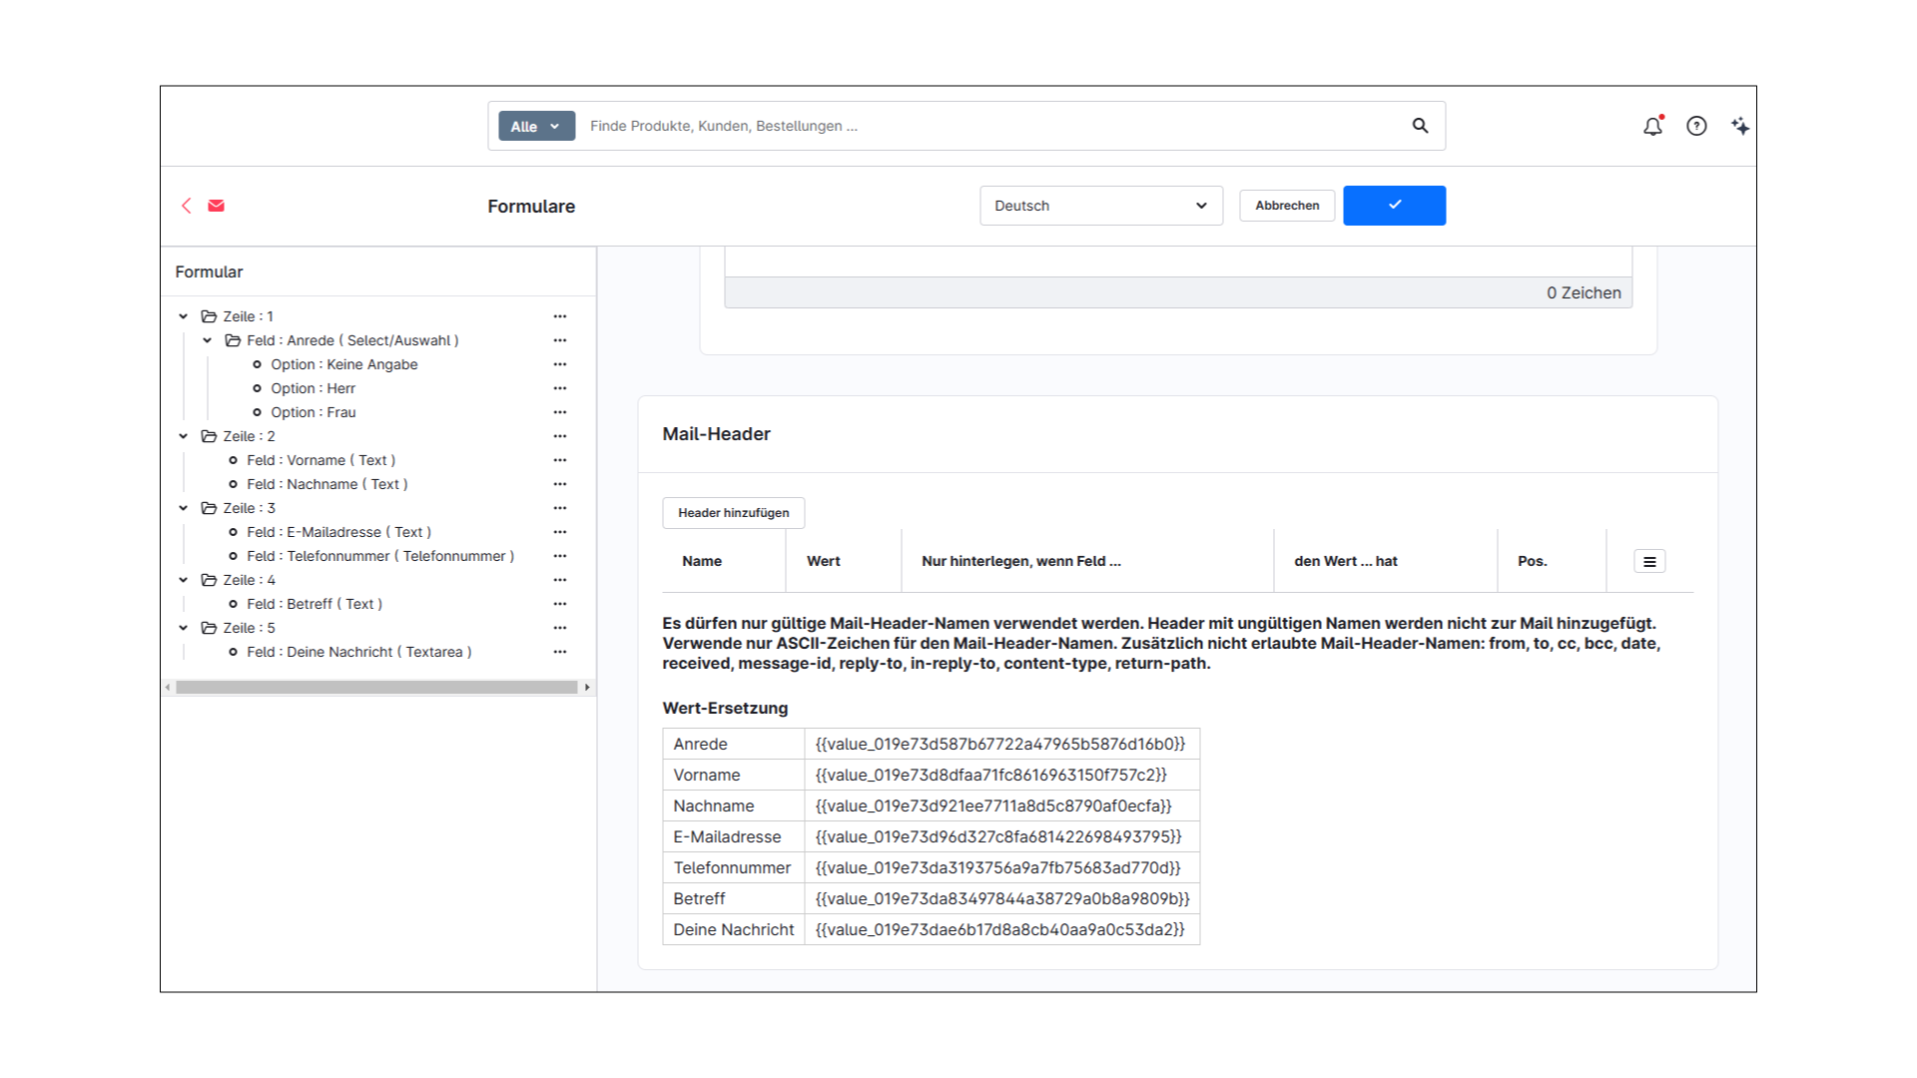The height and width of the screenshot is (1078, 1917).
Task: Select the Feld : Nachname ( Text ) item
Action: coord(326,484)
